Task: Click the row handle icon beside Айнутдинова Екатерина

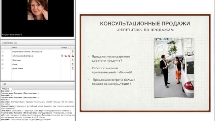Action: coord(3,56)
